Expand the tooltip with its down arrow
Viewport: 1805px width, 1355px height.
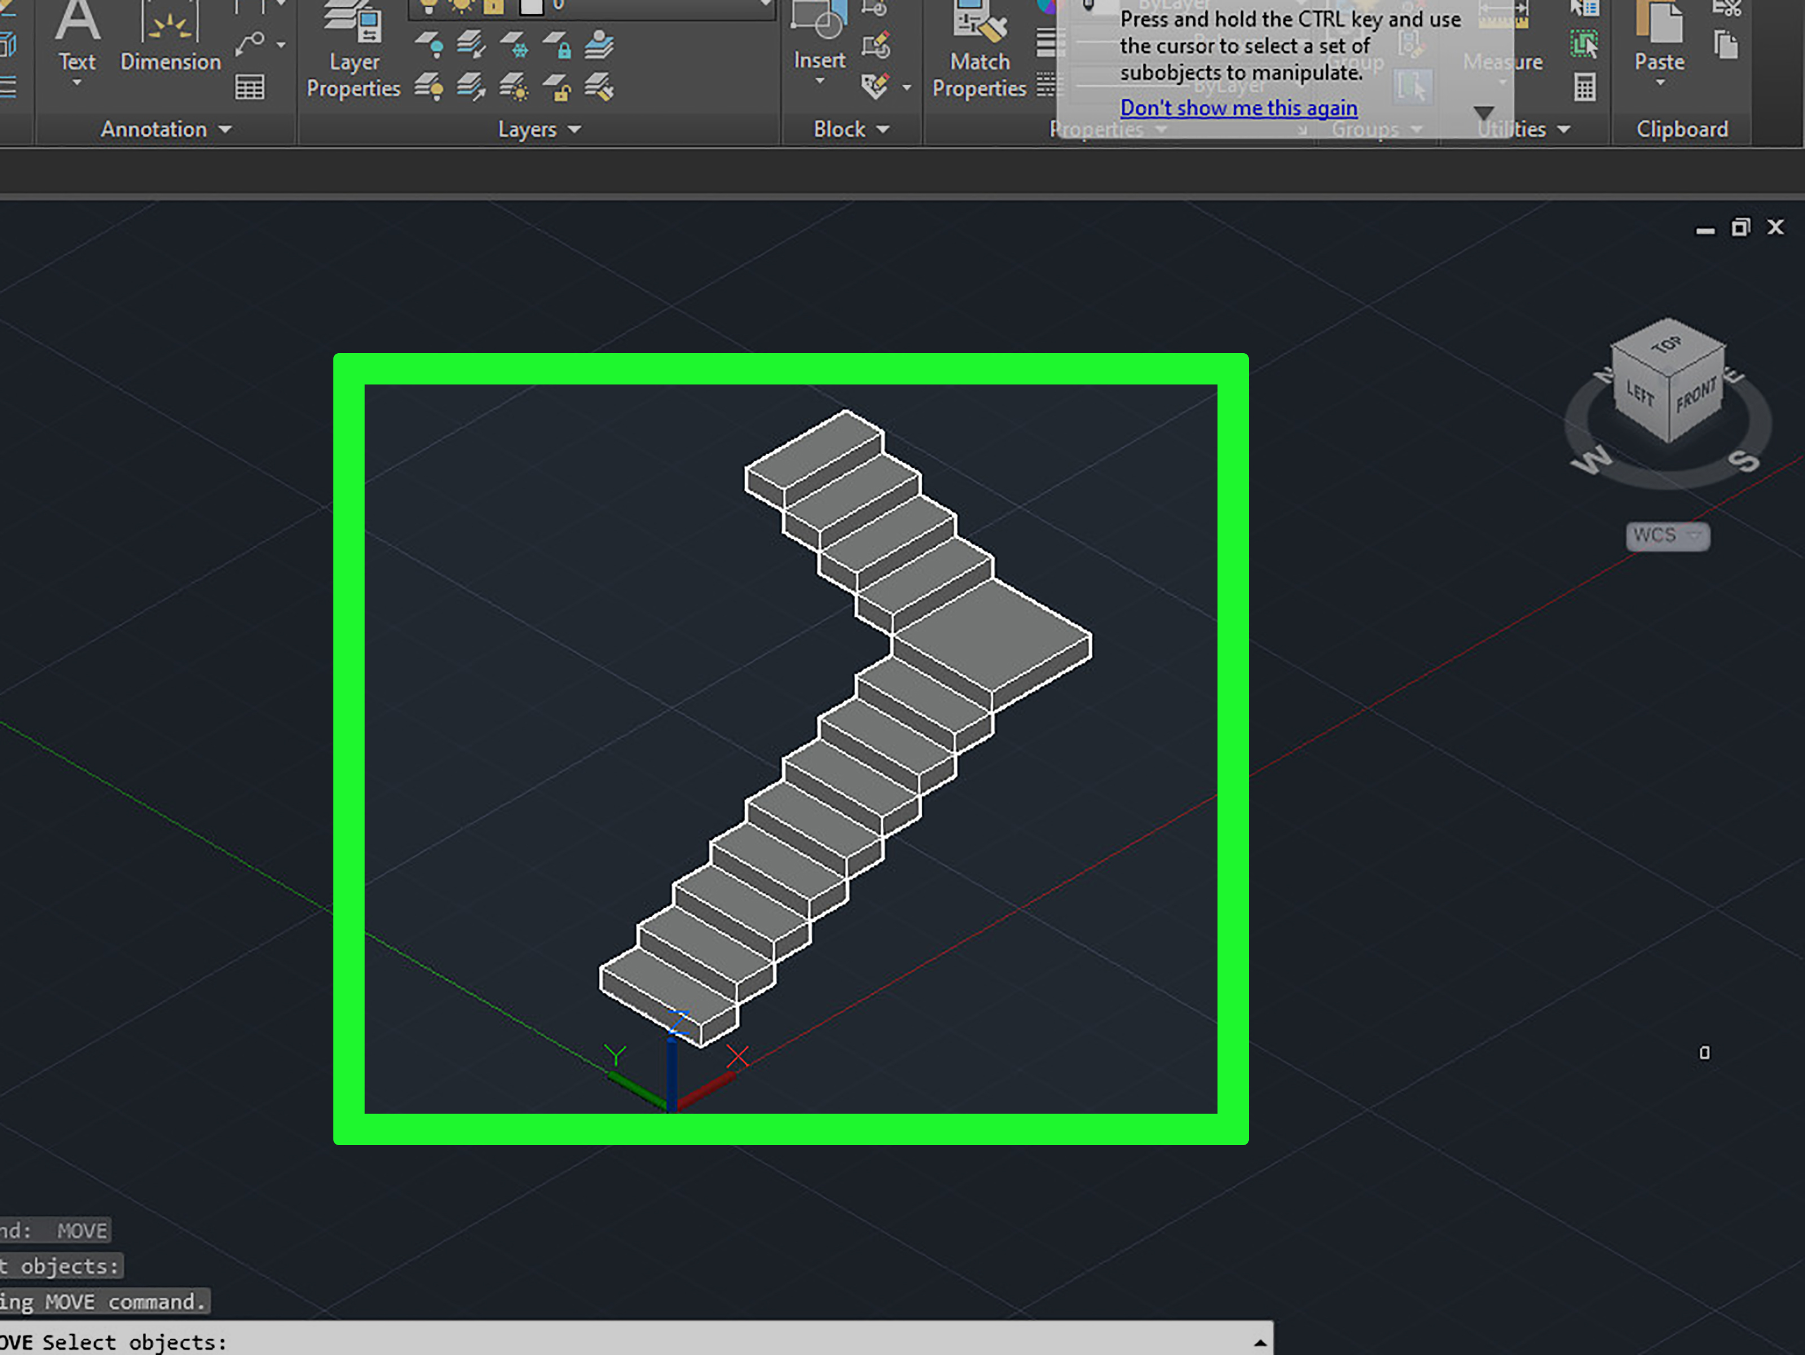click(1483, 113)
